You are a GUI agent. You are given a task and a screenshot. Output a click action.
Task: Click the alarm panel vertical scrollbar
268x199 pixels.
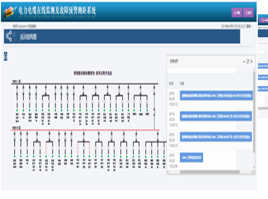click(254, 111)
